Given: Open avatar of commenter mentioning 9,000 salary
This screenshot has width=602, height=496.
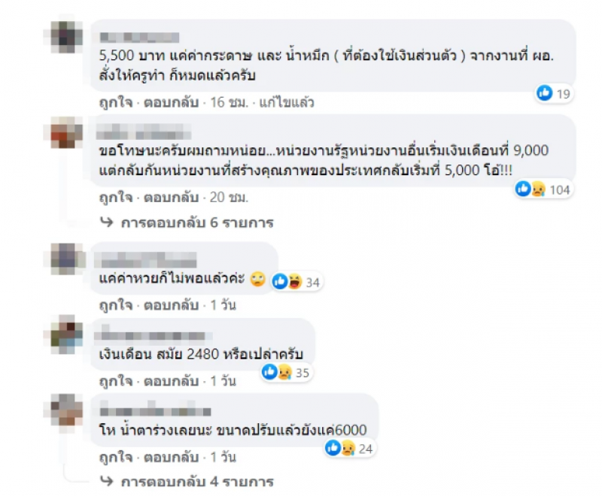Looking at the screenshot, I should coord(67,132).
